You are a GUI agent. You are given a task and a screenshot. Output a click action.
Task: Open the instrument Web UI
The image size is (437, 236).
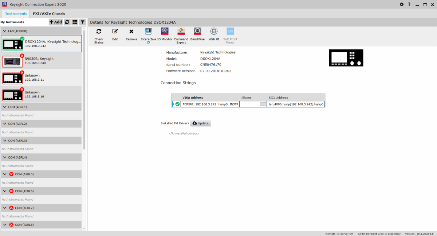[214, 31]
